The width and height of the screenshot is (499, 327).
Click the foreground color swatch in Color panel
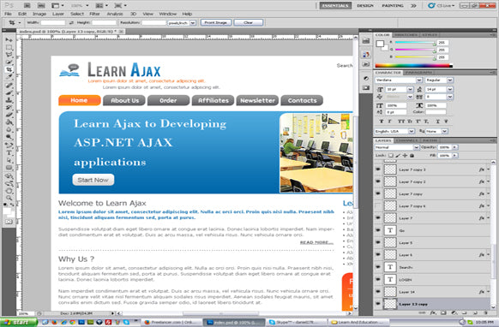pos(380,44)
